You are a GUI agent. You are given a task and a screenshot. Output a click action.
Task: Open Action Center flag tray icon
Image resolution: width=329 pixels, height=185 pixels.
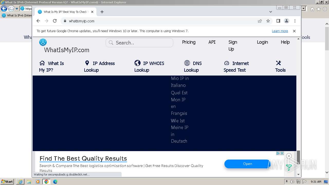304,182
